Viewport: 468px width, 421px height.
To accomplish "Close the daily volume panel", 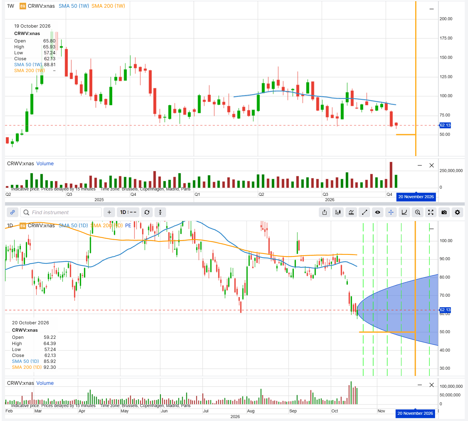I will click(x=432, y=385).
